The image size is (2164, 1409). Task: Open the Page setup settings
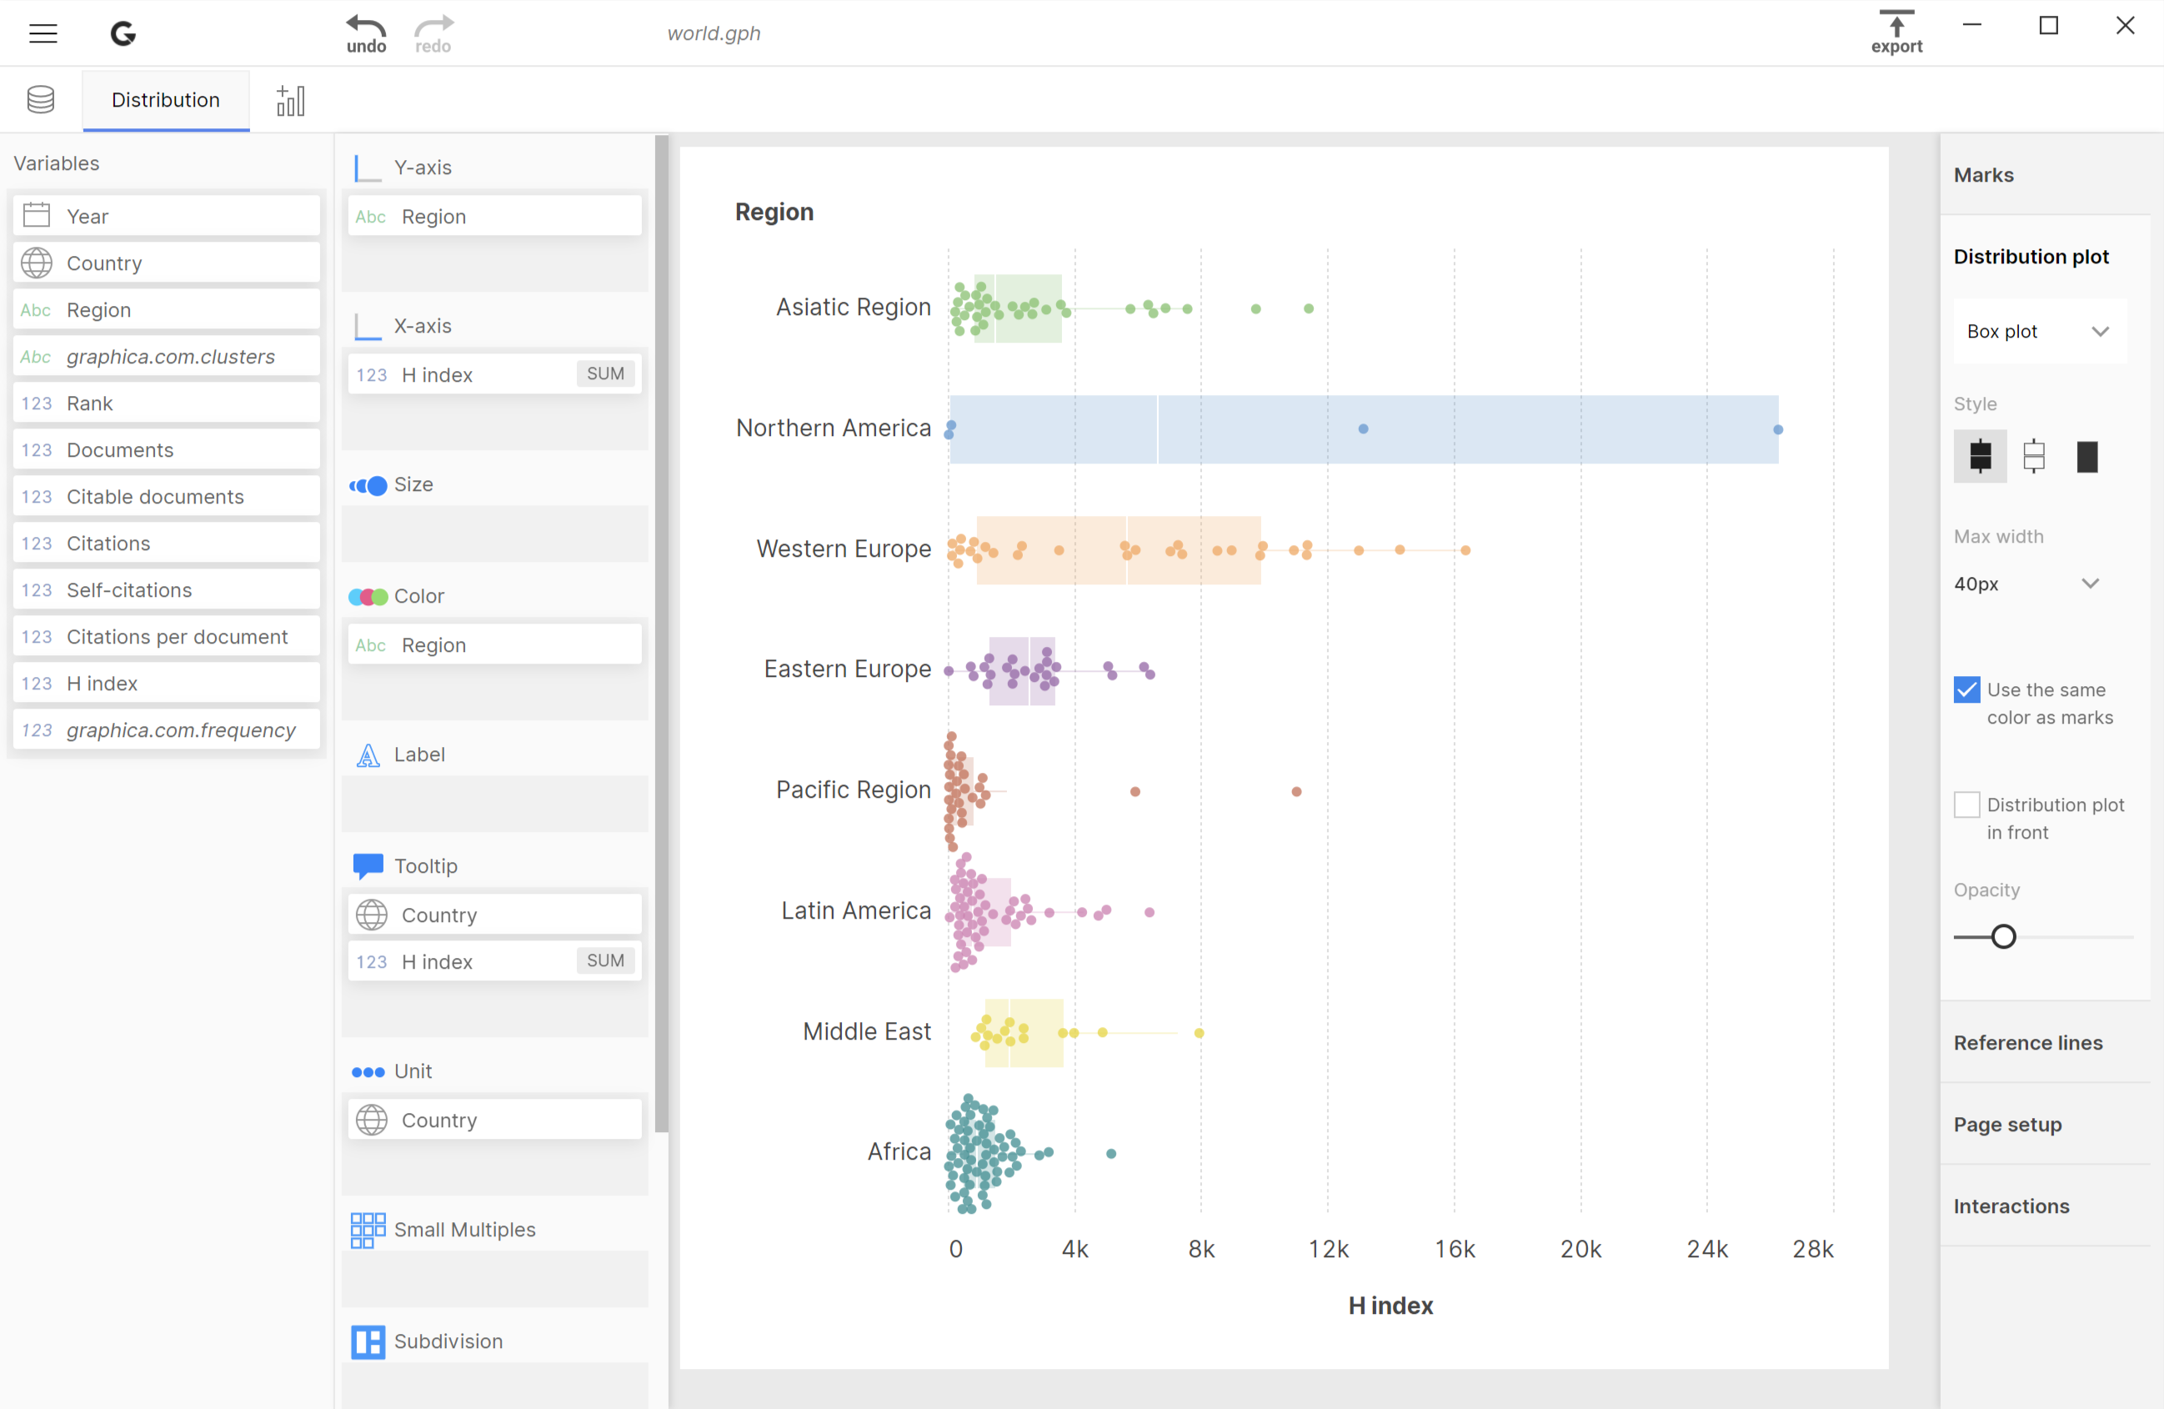2007,1123
